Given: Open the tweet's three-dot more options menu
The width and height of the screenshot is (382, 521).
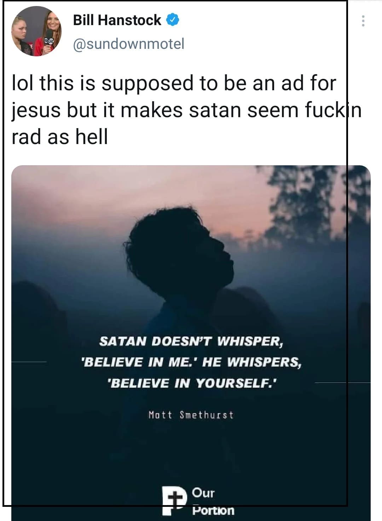Looking at the screenshot, I should (363, 21).
